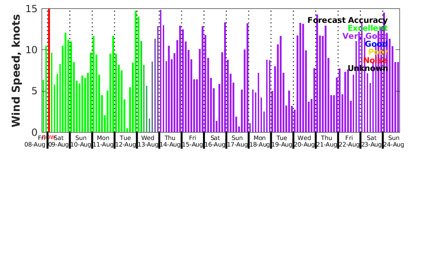421x280 pixels.
Task: Click the 'Thu 14-Aug' date label
Action: [170, 141]
